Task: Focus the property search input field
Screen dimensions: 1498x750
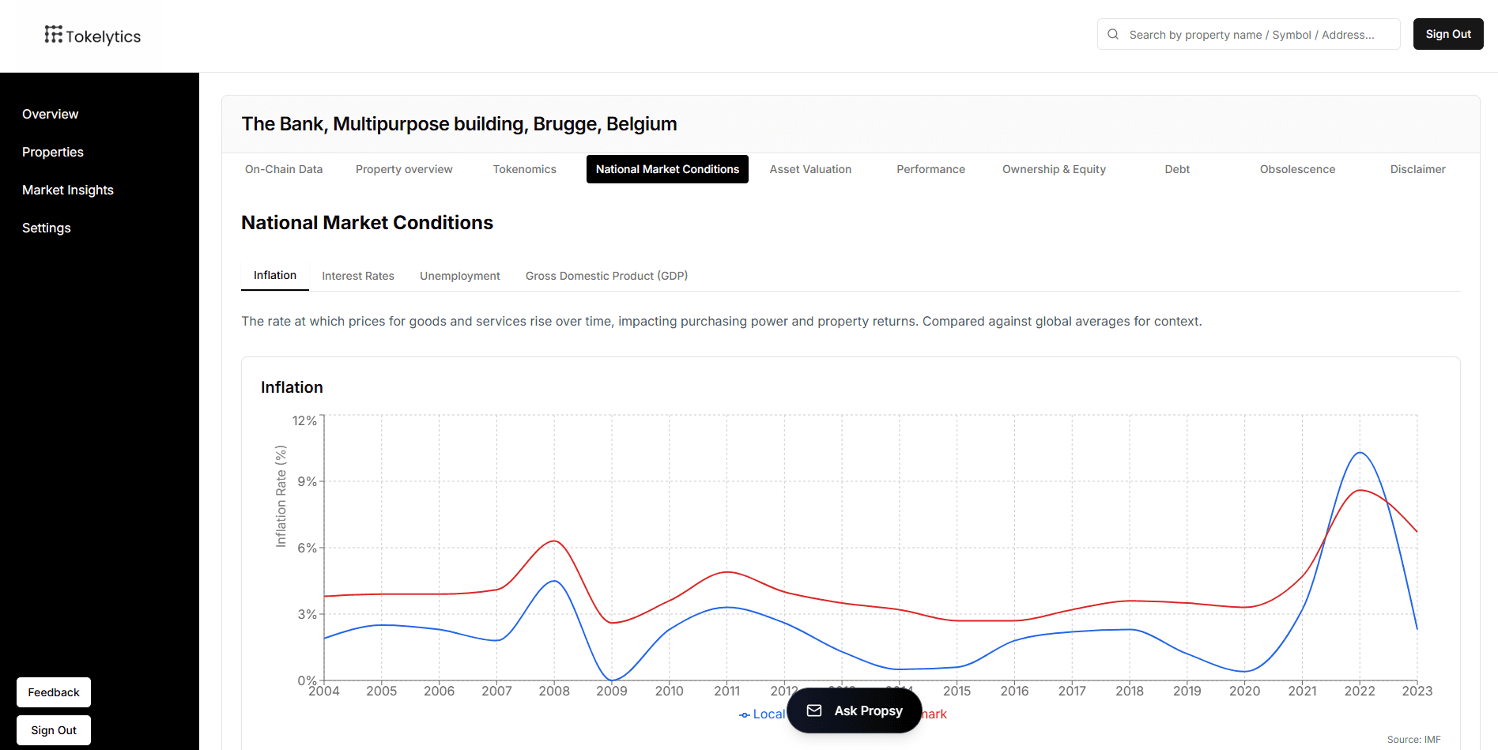Action: point(1257,35)
